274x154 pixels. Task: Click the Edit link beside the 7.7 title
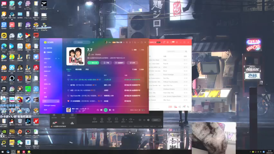134,50
